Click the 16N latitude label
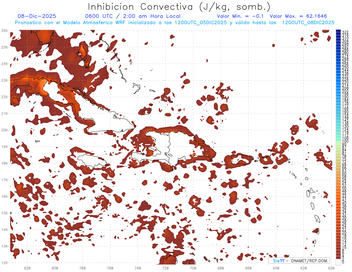 point(4,196)
